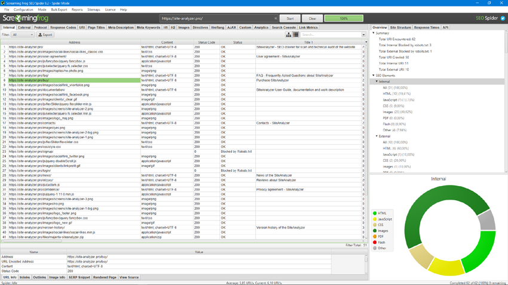The width and height of the screenshot is (508, 285).
Task: Open the Licence menu
Action: tap(110, 10)
